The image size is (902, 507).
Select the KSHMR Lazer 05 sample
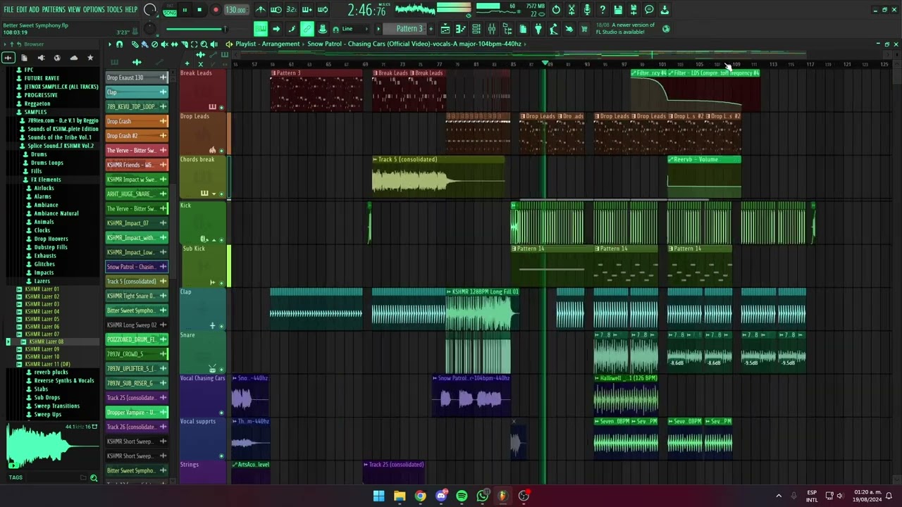click(x=42, y=319)
